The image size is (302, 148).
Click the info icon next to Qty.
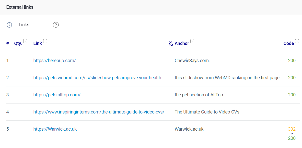pyautogui.click(x=25, y=41)
